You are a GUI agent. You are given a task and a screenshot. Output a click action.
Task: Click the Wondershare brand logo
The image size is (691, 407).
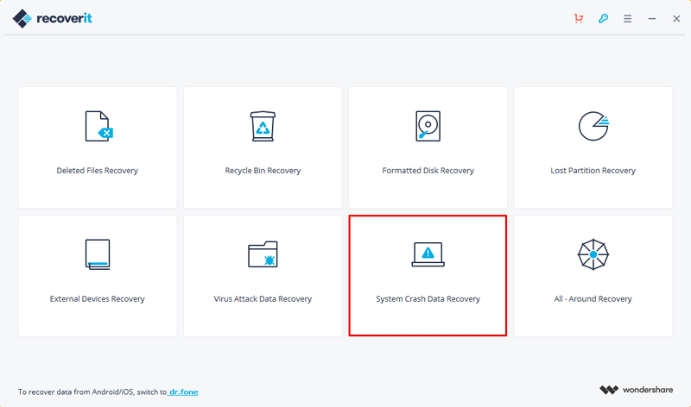pyautogui.click(x=636, y=390)
